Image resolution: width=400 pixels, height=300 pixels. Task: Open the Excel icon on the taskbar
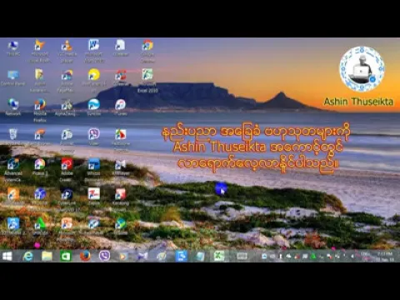[x=219, y=256]
